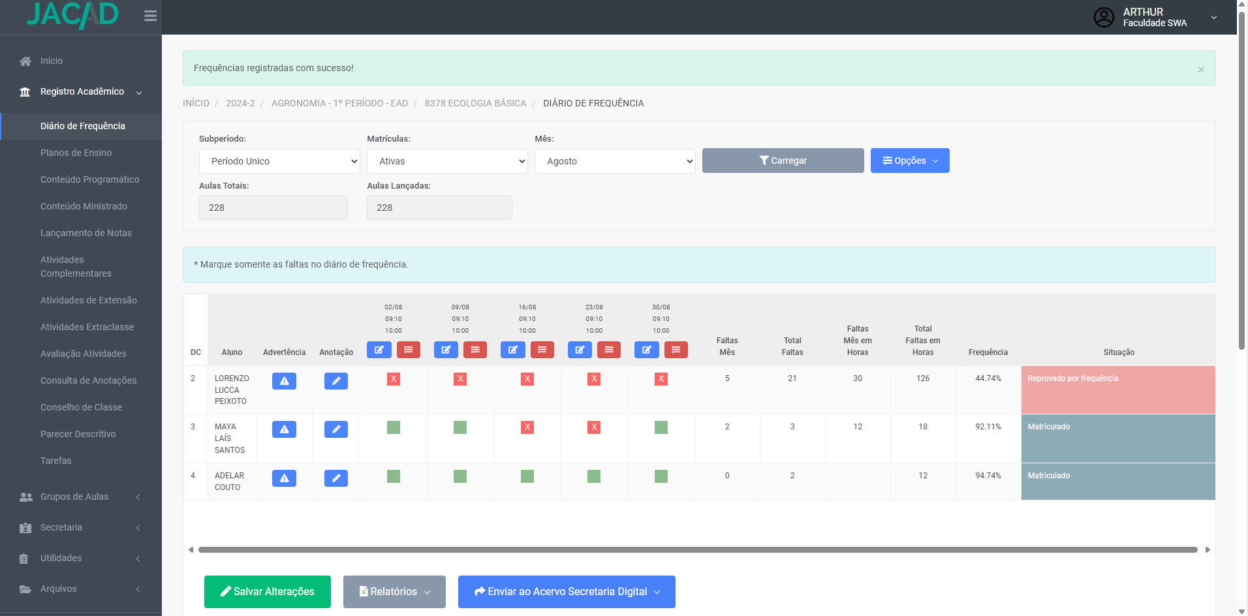Open the Relatórios dropdown button

coord(394,592)
